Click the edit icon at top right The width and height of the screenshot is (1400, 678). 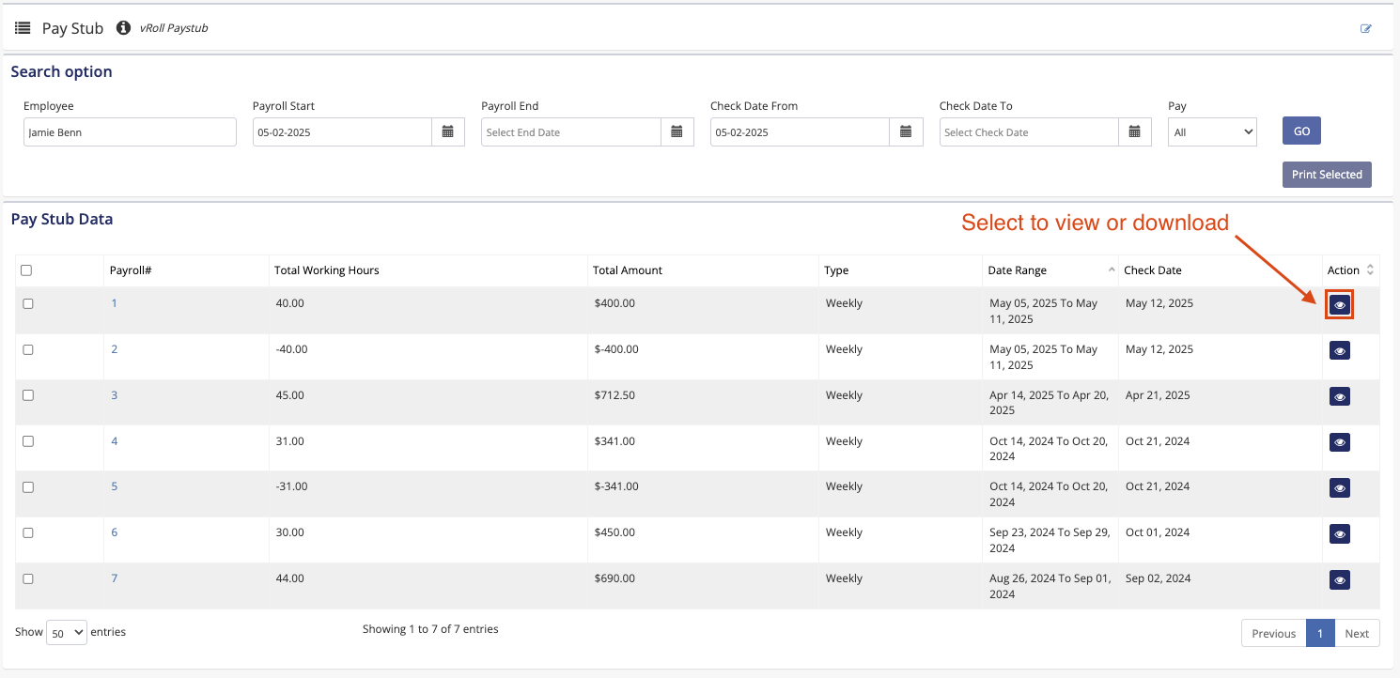[x=1366, y=28]
